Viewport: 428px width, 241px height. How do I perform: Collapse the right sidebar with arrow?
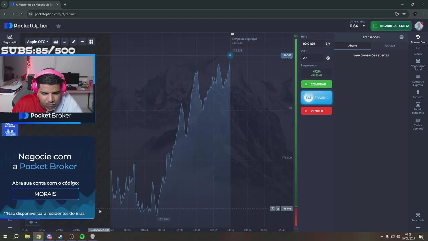(x=418, y=227)
